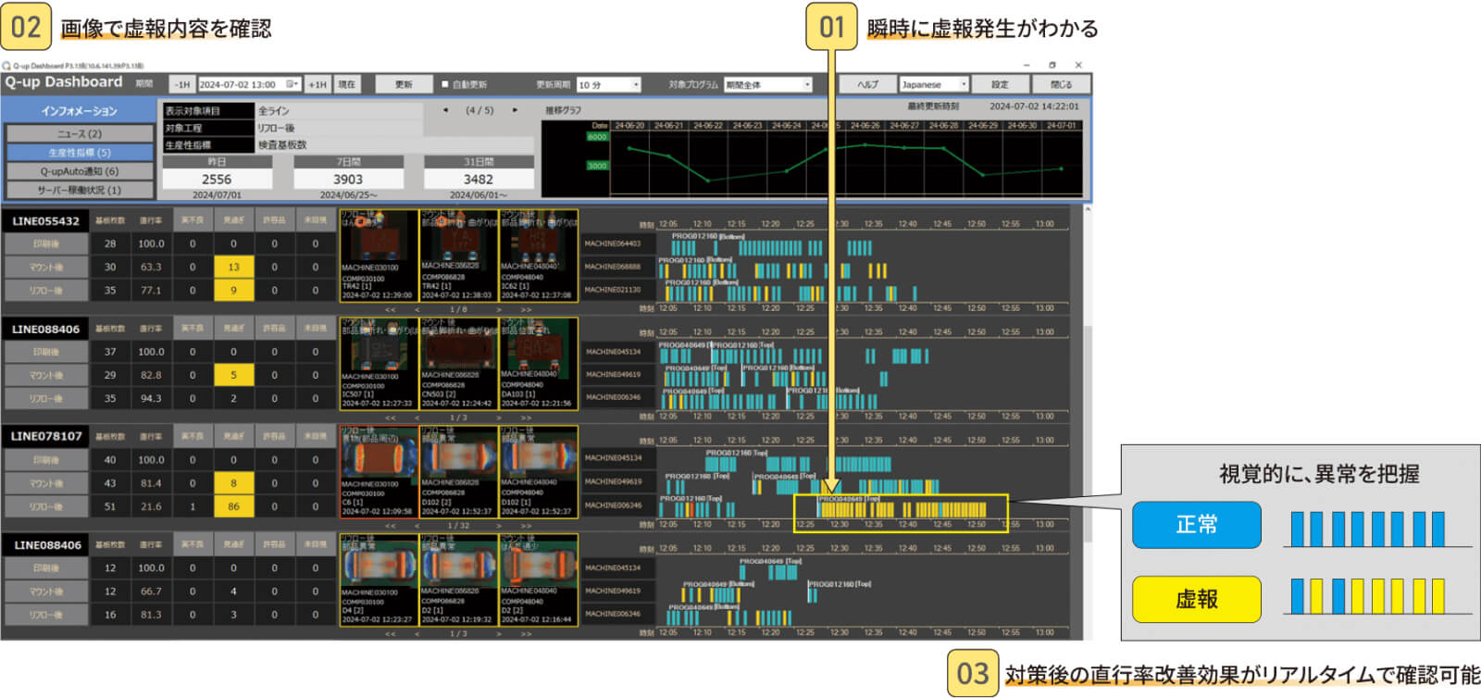Open the 対象プログラム dropdown

768,84
